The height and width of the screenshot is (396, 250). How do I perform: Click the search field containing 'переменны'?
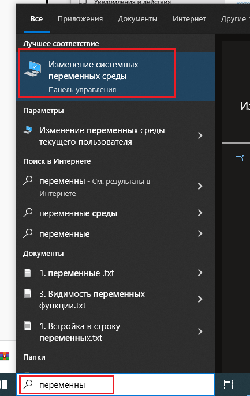(x=115, y=384)
